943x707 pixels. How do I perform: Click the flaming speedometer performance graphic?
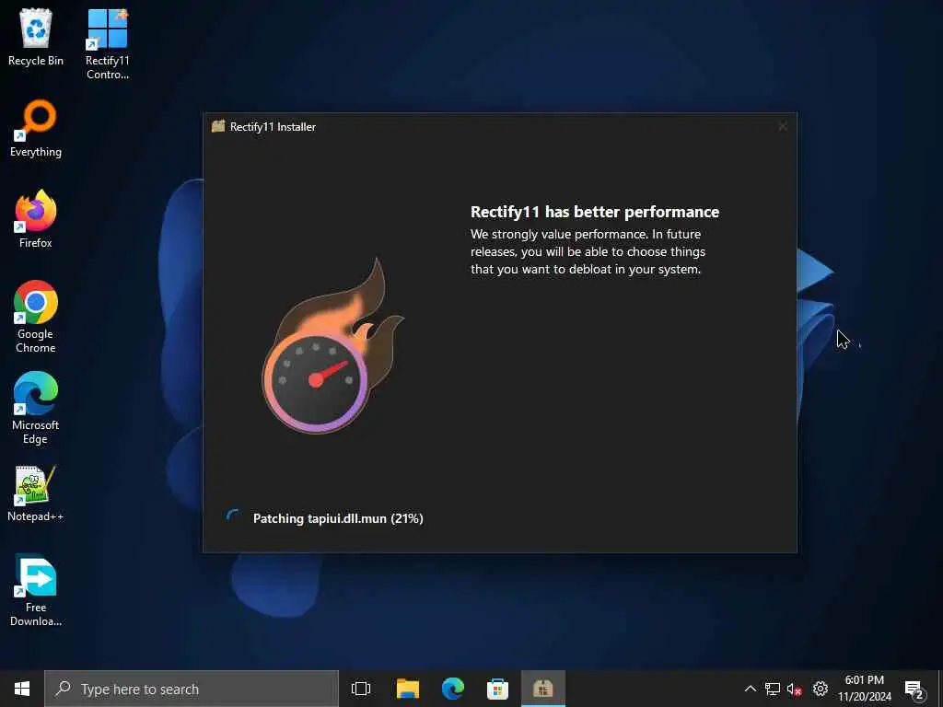click(332, 346)
